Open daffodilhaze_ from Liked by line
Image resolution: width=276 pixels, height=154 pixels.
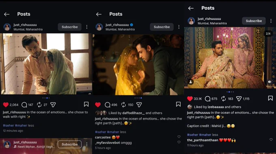point(134,113)
